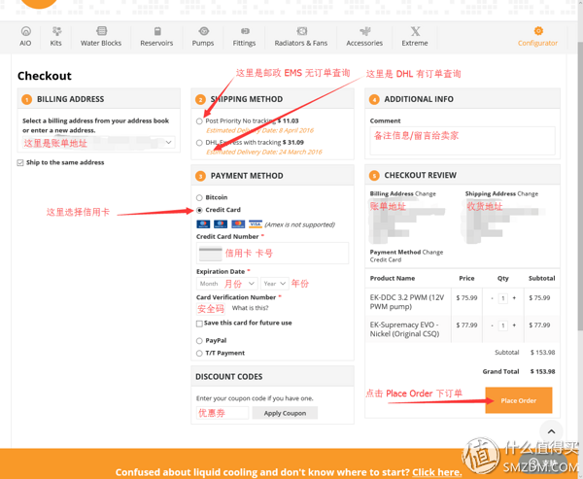Screen dimensions: 583x479
Task: Open the AIO category icon
Action: coord(25,31)
